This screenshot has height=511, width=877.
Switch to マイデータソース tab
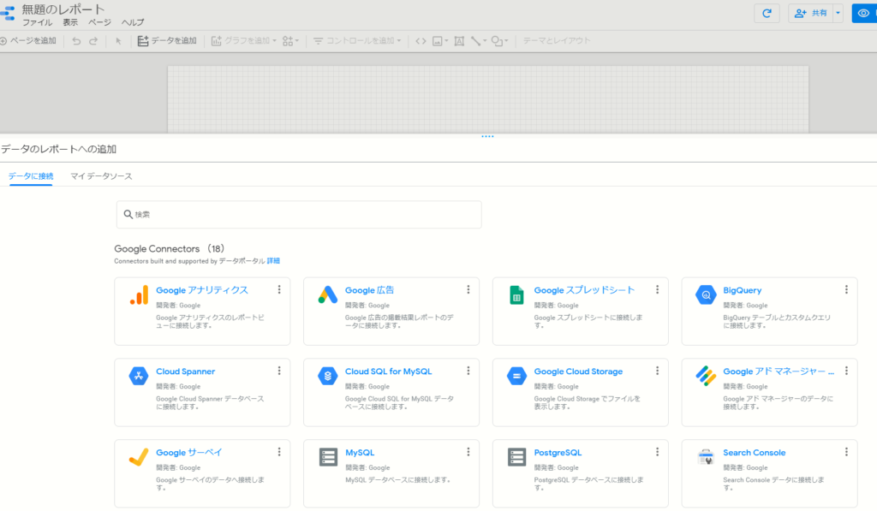[101, 176]
